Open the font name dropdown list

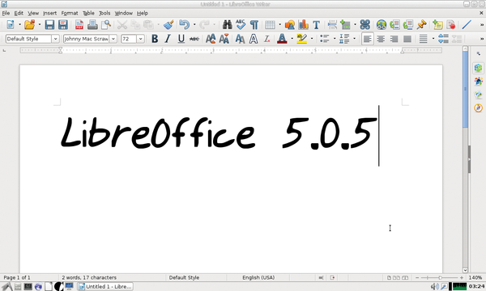113,39
